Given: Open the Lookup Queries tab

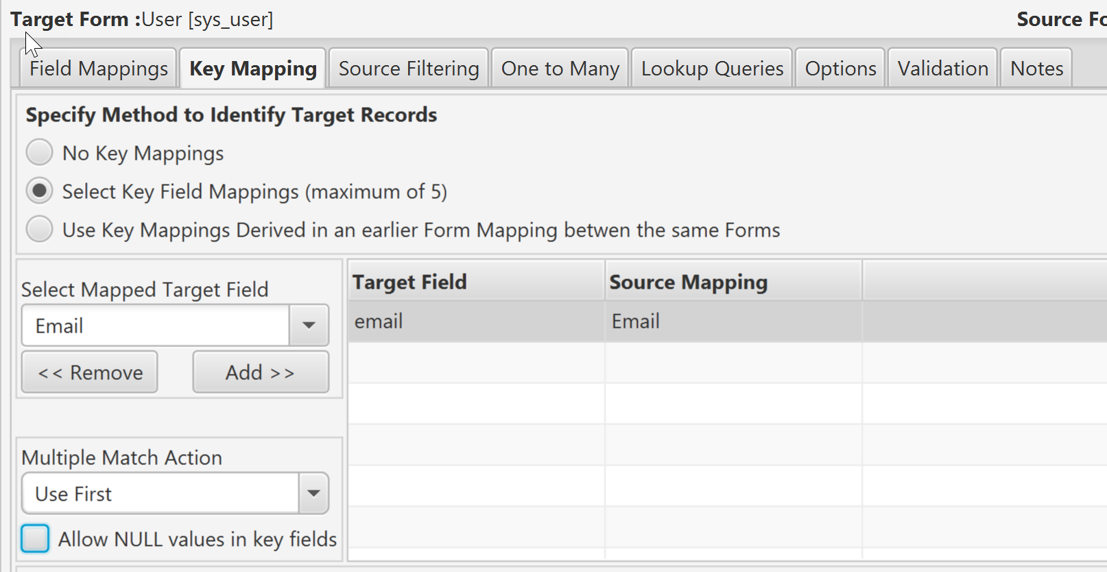Looking at the screenshot, I should (712, 69).
